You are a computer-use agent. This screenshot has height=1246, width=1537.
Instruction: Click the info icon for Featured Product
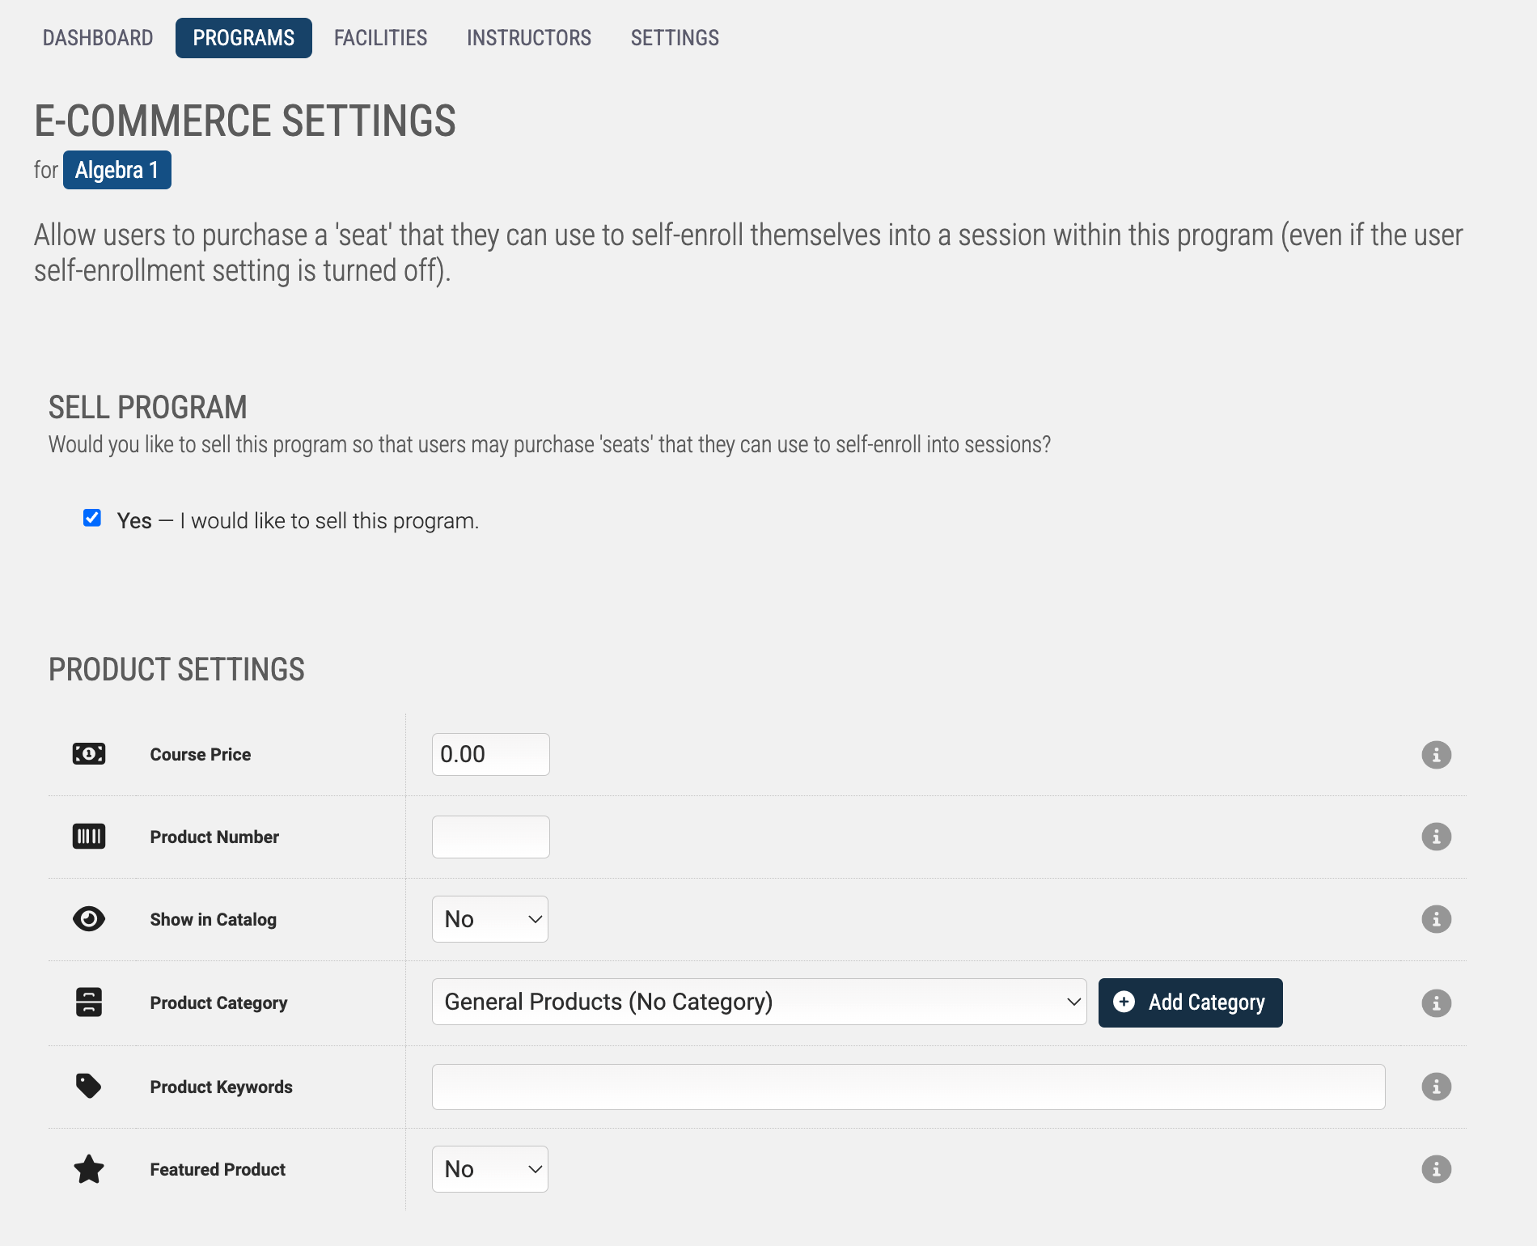[1436, 1169]
